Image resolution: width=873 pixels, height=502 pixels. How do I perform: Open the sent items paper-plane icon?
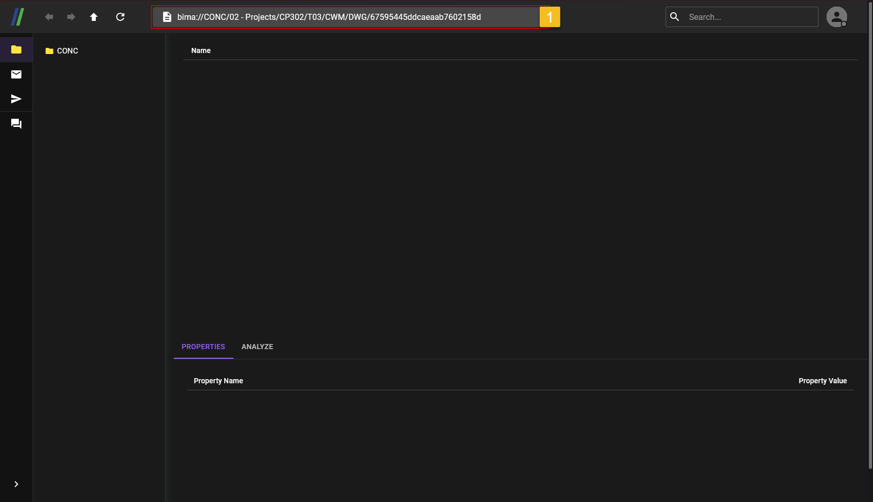[x=16, y=99]
